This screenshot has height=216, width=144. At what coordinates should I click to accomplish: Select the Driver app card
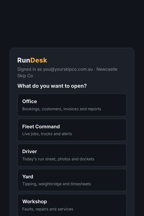(x=72, y=155)
